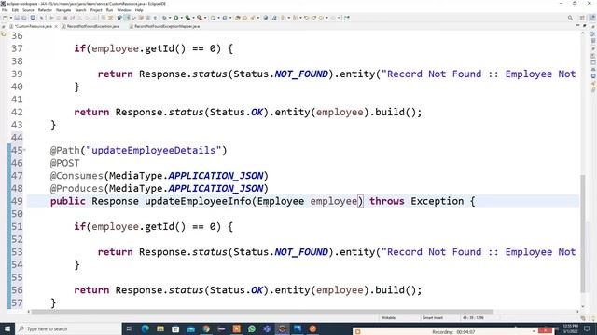Click the vertical editor scrollbar thumb
The width and height of the screenshot is (597, 335).
(582, 234)
